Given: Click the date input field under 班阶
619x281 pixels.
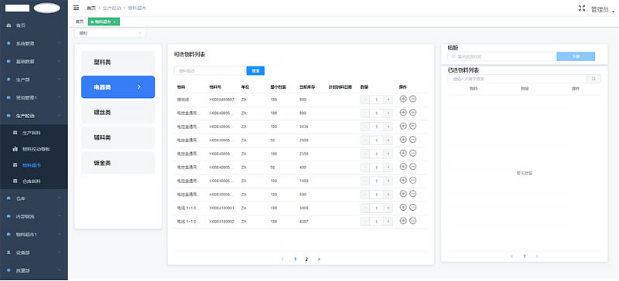Looking at the screenshot, I should pos(501,57).
